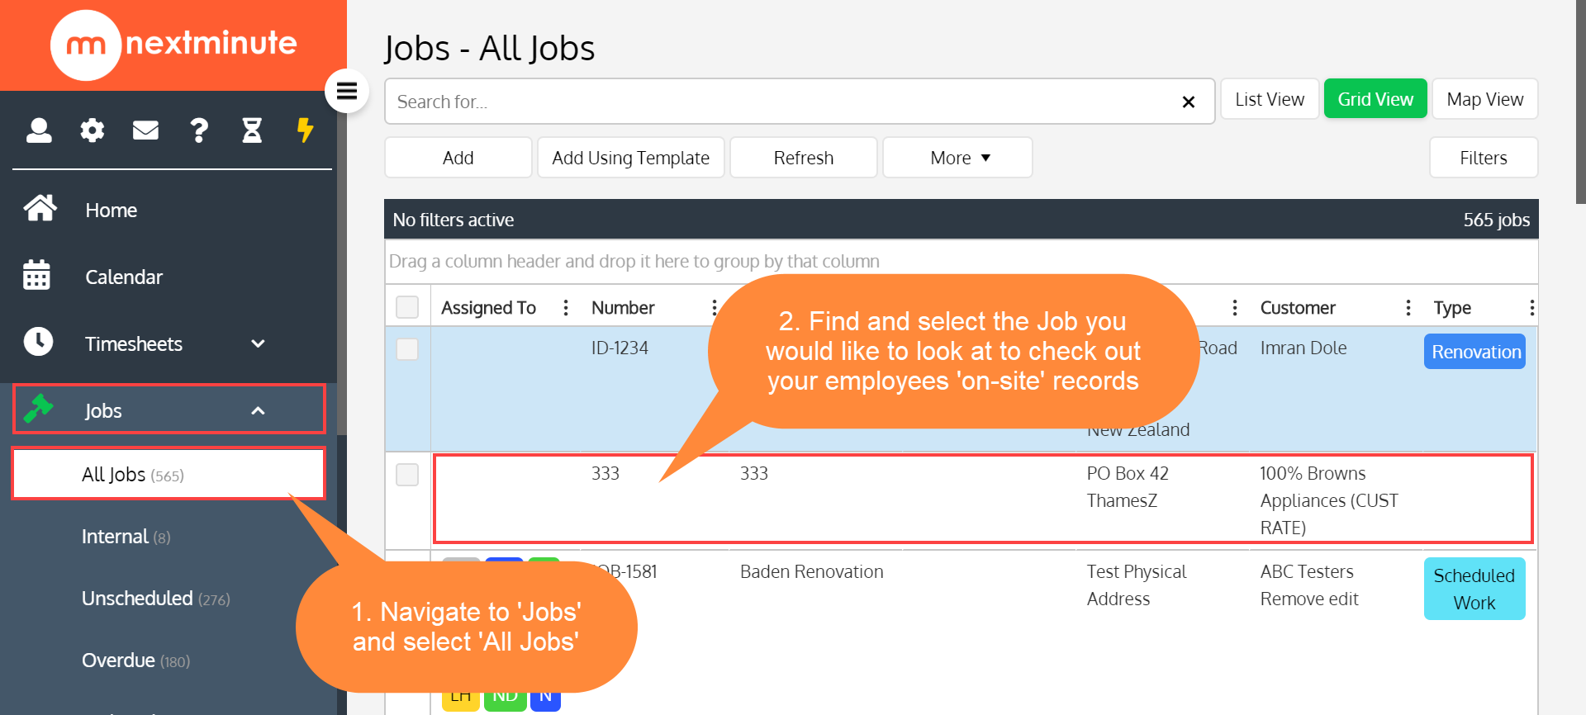Viewport: 1586px width, 715px height.
Task: Click the PO Box 42 ThamesZ address
Action: coord(1128,487)
